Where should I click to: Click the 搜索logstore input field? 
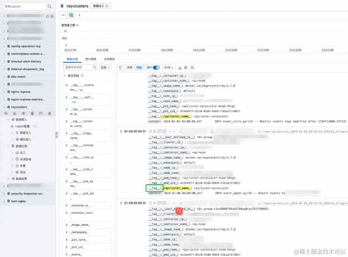click(x=24, y=7)
